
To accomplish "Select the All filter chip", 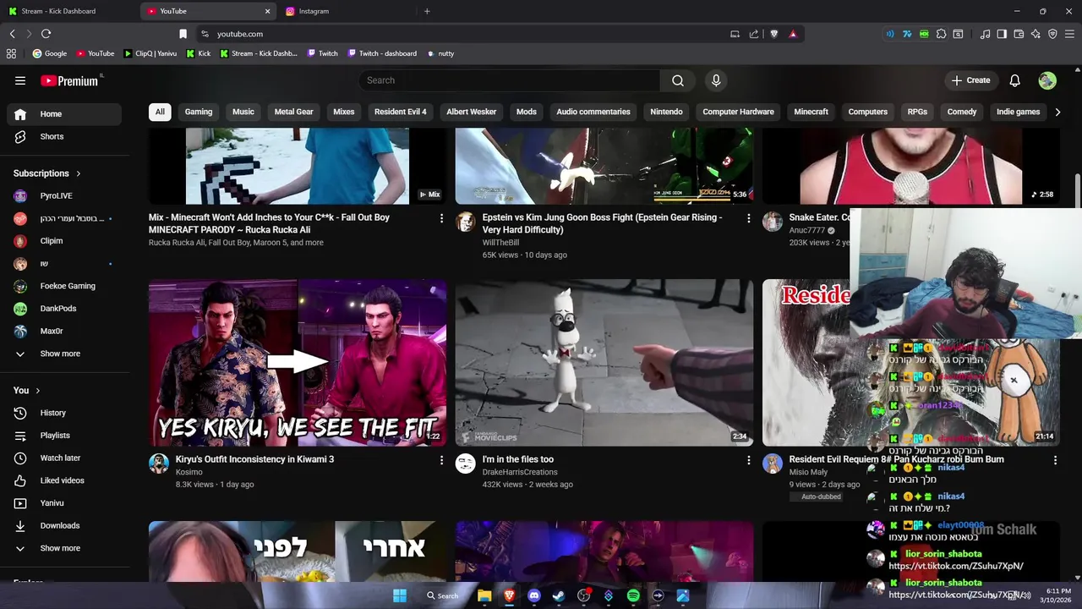I will coord(159,112).
